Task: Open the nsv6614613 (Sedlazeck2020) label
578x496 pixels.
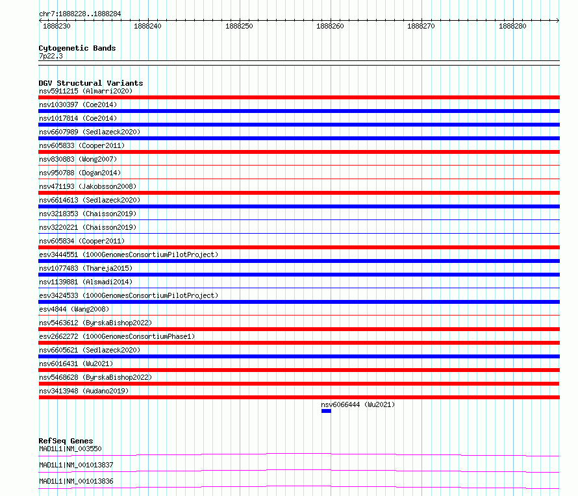Action: pyautogui.click(x=90, y=200)
